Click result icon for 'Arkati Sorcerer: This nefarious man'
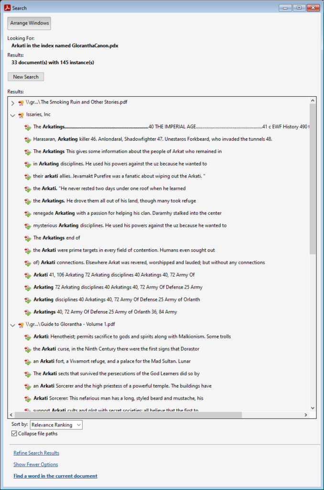324x490 pixels. 28,399
